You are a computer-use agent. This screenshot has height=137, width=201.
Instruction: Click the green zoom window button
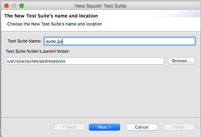click(22, 6)
